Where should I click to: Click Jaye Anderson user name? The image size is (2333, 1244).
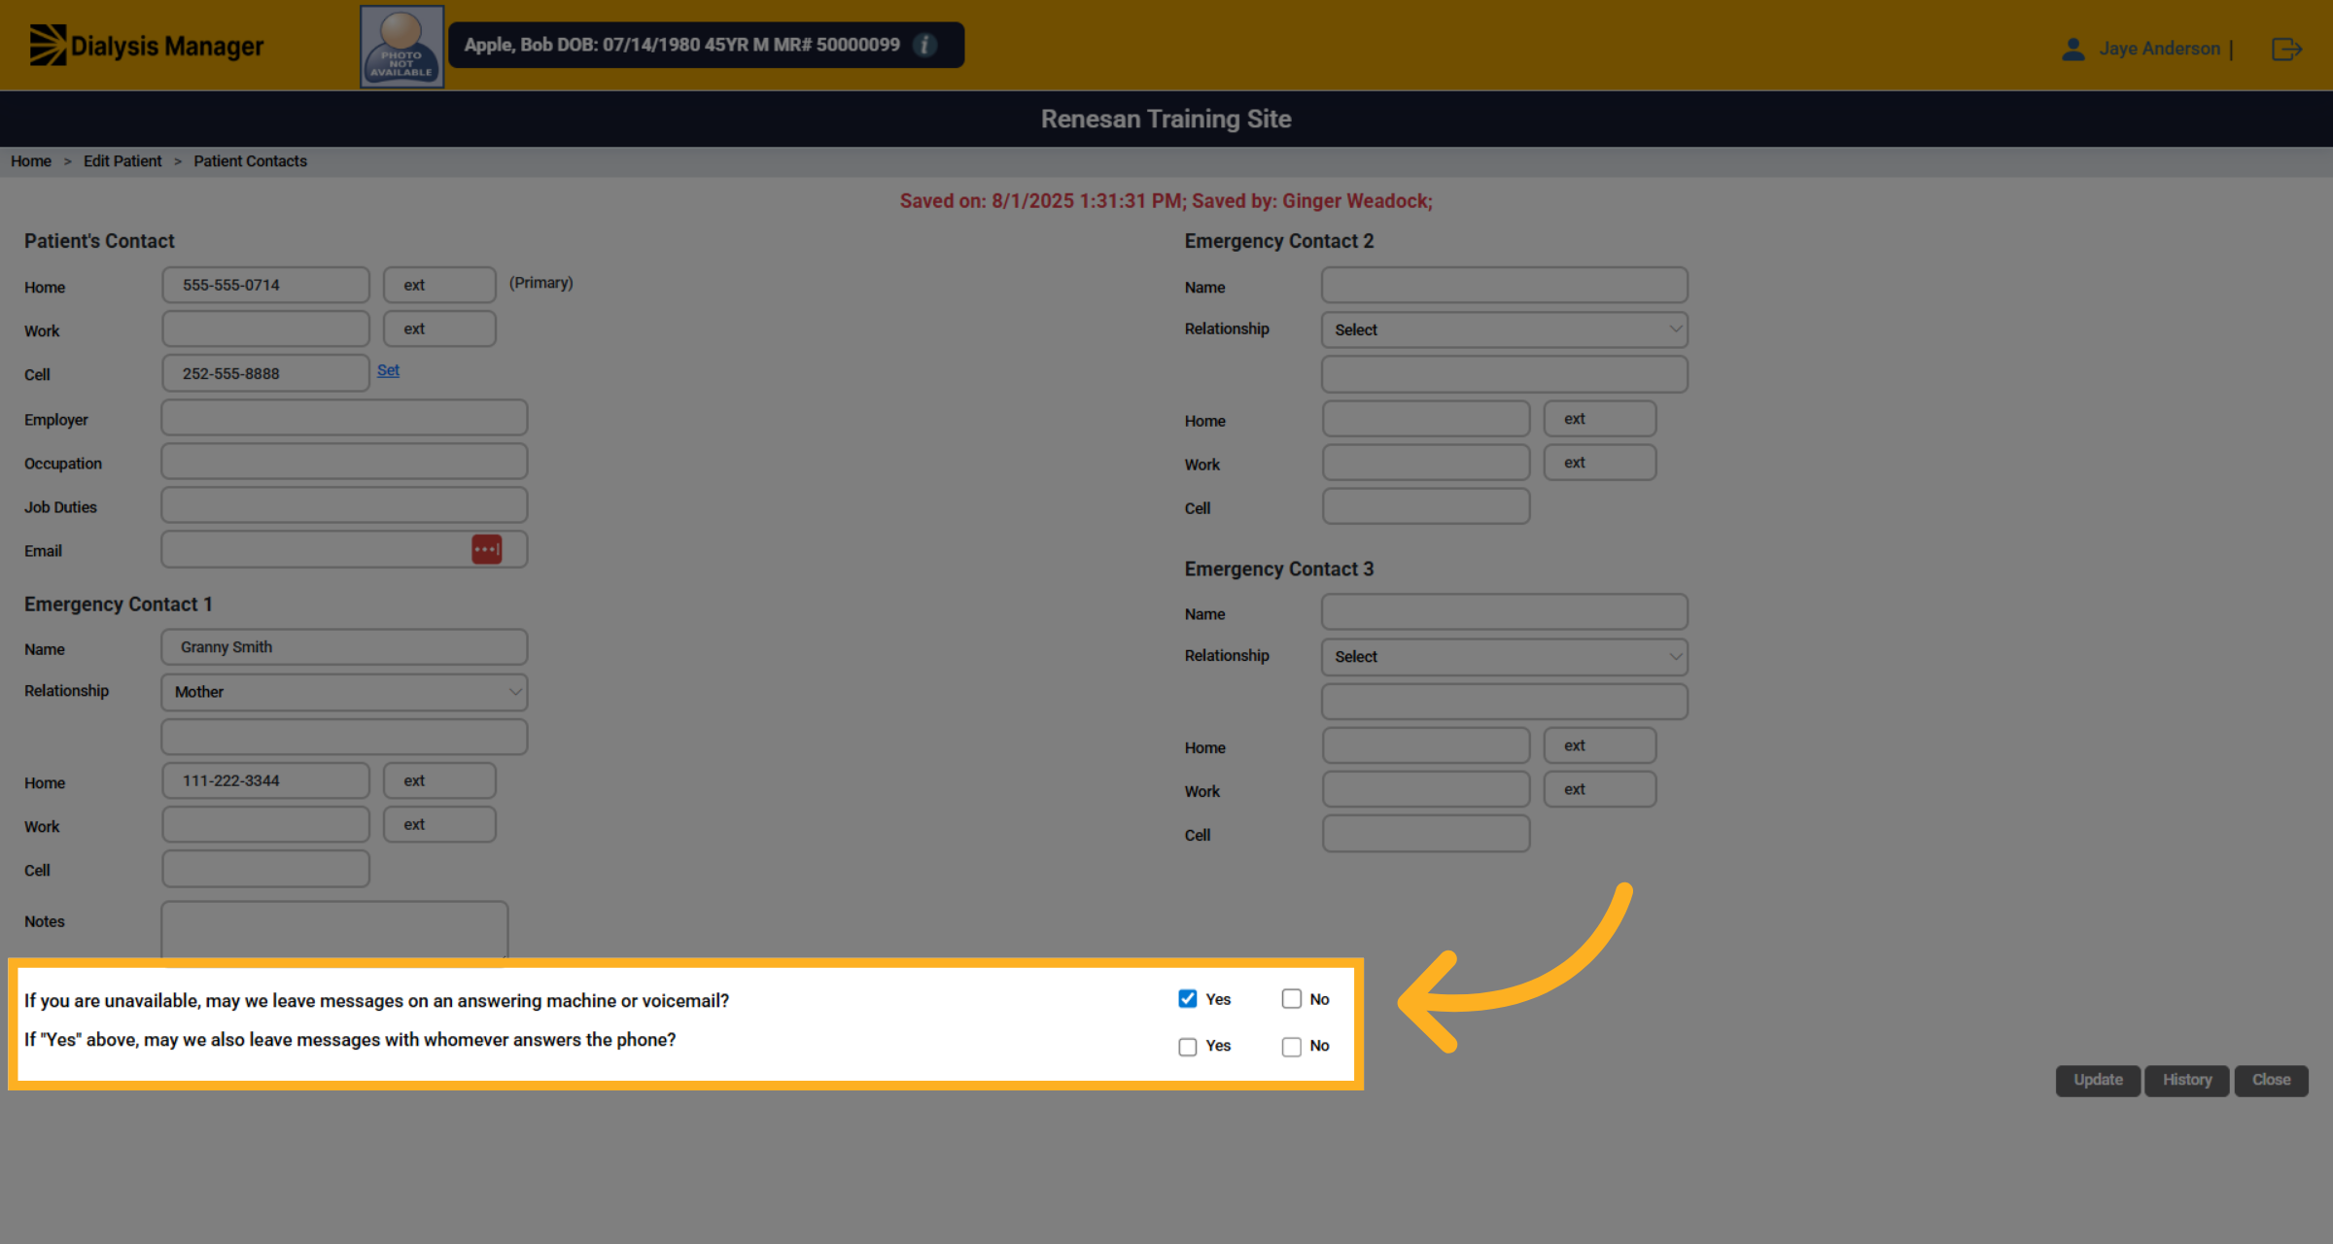click(2159, 49)
